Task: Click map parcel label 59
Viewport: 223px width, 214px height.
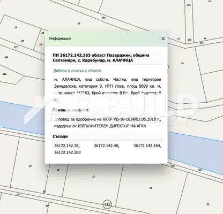Action: click(x=30, y=166)
